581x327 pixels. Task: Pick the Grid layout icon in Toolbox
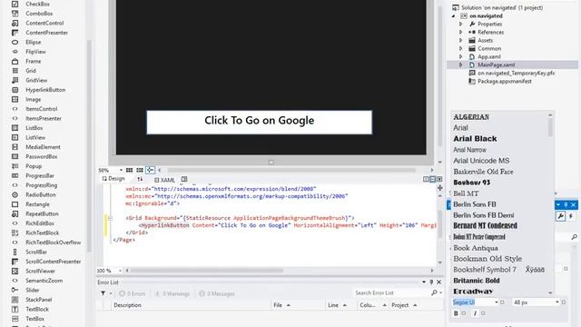click(15, 71)
